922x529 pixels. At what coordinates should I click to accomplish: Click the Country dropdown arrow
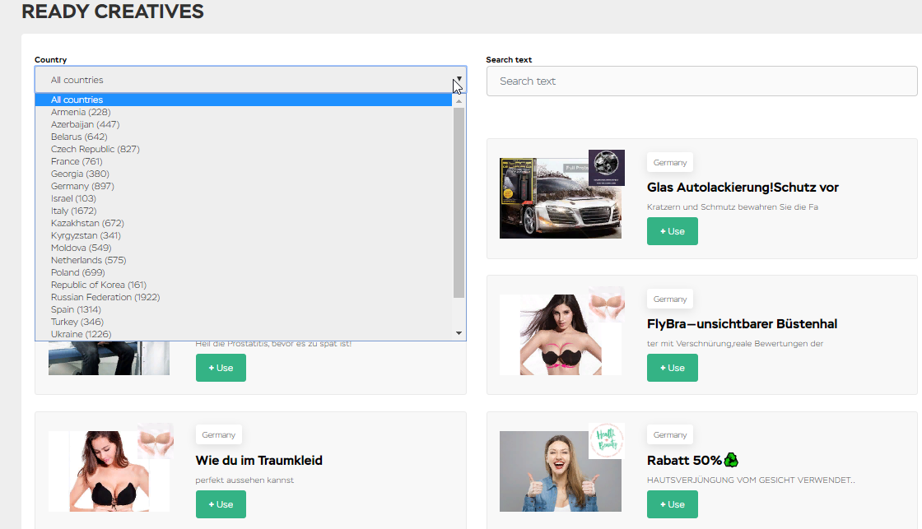coord(459,79)
